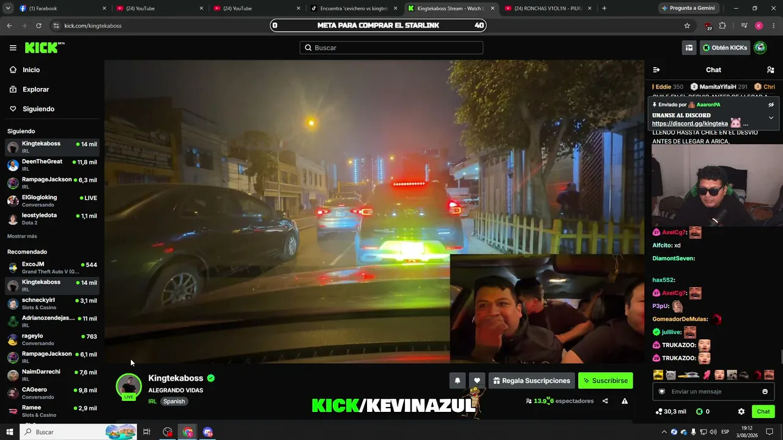Click the Obtén KICKs button
This screenshot has width=783, height=440.
click(x=725, y=48)
